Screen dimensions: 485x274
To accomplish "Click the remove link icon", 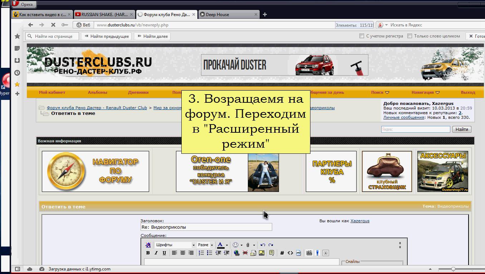I will pos(245,253).
